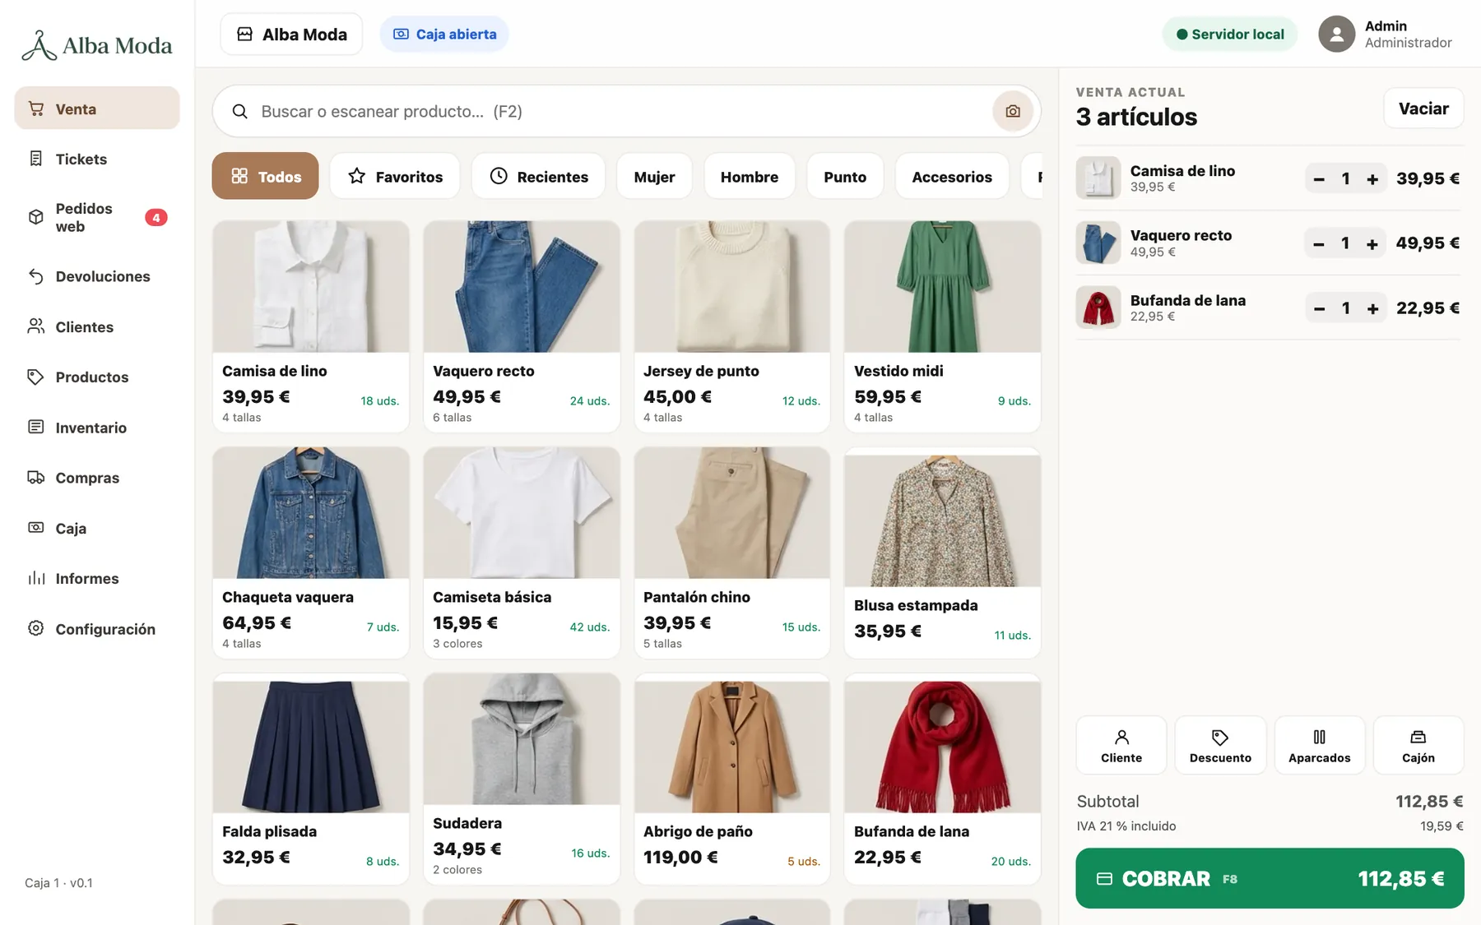
Task: Click the Caja abierta status button
Action: [444, 35]
